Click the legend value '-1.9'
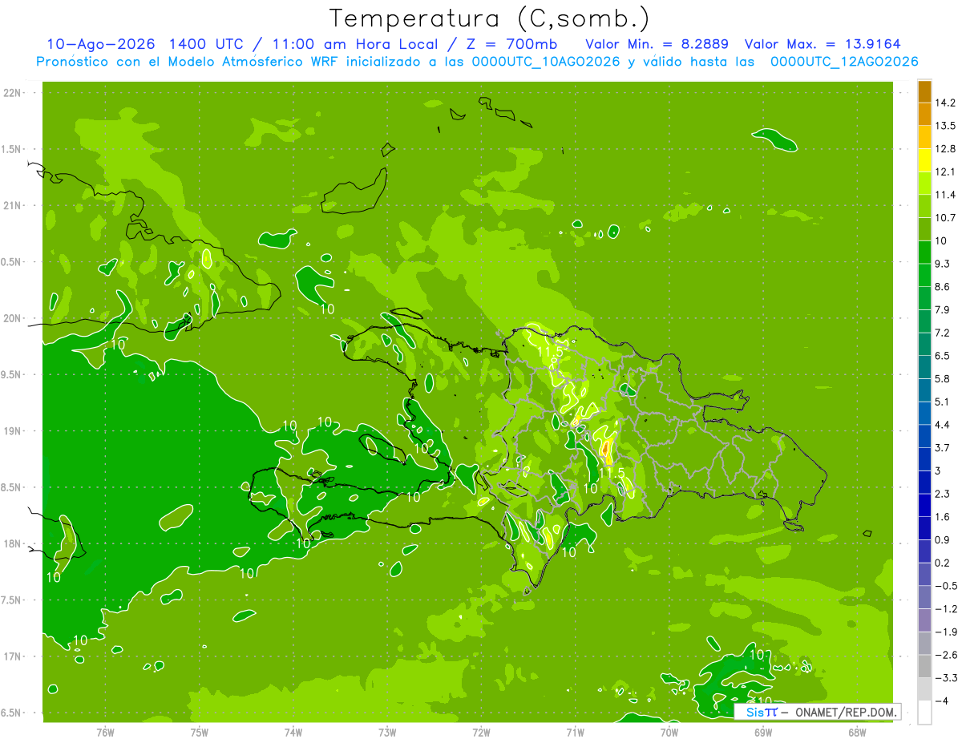The image size is (962, 743). tap(946, 632)
